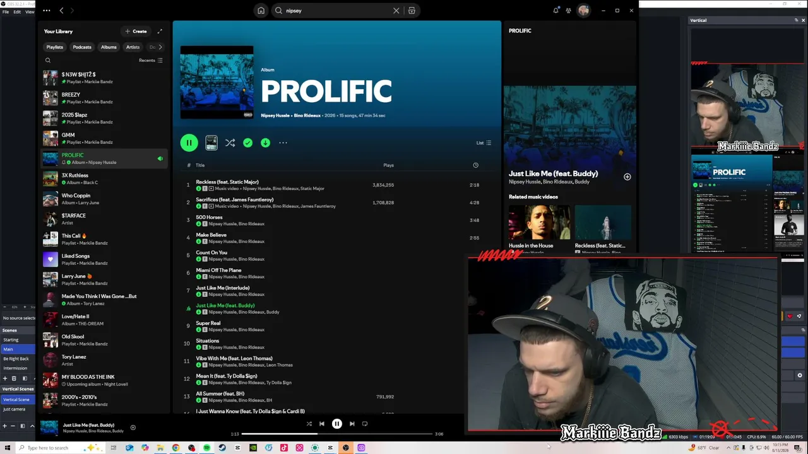Sort tracks by Plays column

pos(388,165)
